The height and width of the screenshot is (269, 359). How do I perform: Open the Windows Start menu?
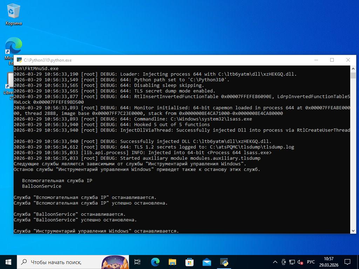(8, 262)
